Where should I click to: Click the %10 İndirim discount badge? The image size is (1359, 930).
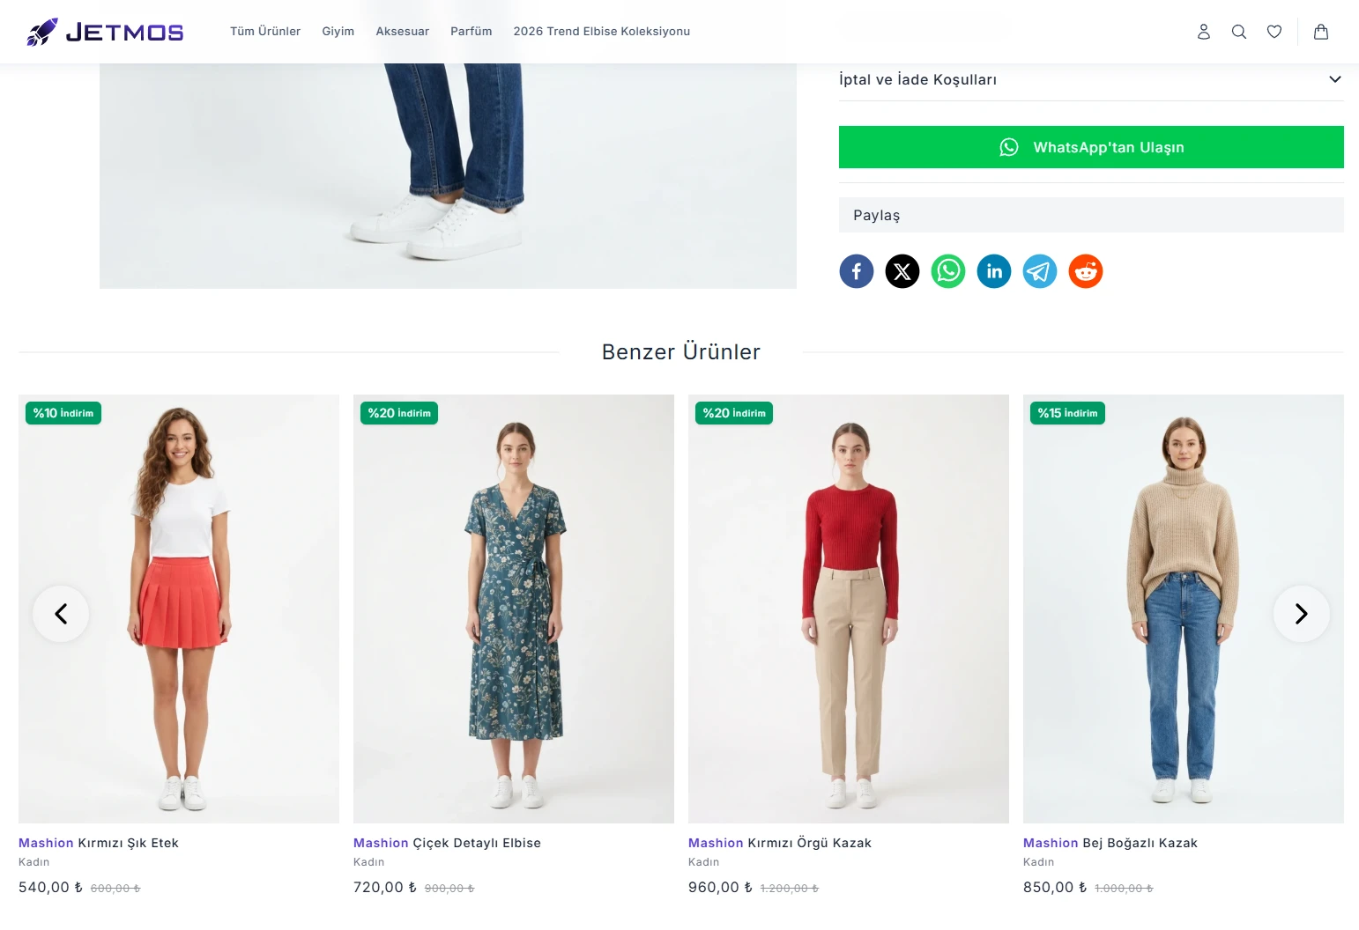(x=63, y=413)
